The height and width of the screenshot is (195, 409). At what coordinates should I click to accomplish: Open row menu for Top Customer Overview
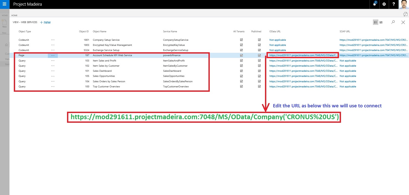click(53, 87)
